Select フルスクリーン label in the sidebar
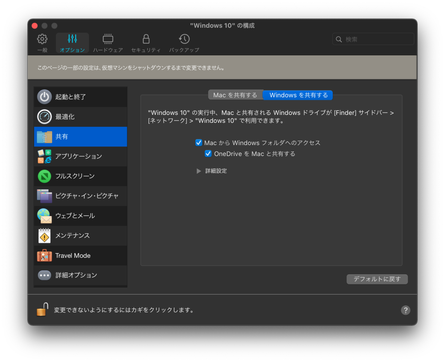This screenshot has width=445, height=362. pyautogui.click(x=75, y=176)
